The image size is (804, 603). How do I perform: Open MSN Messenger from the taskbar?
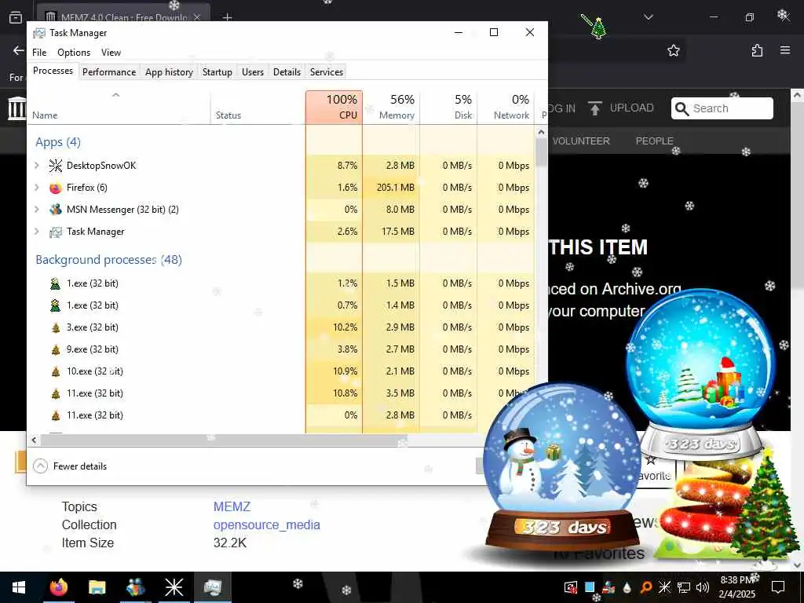135,587
